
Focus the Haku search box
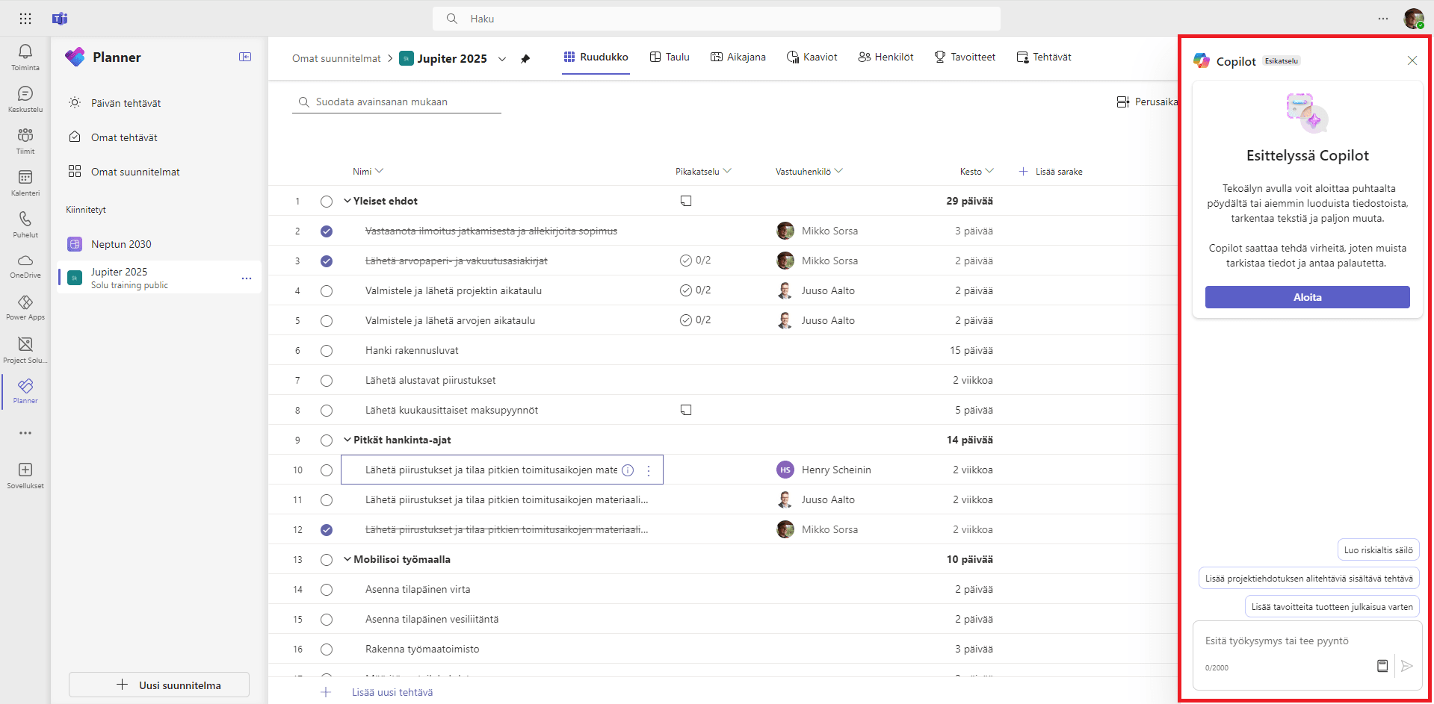tap(717, 19)
